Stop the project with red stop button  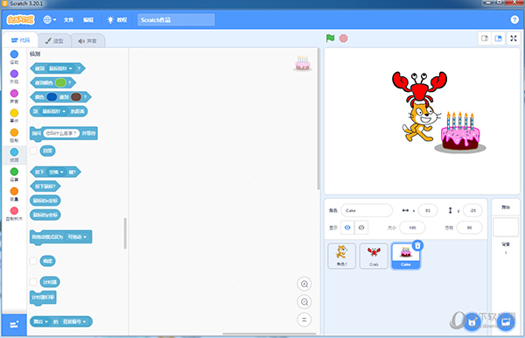point(343,39)
